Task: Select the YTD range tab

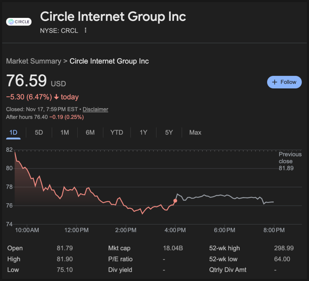Action: click(x=116, y=132)
